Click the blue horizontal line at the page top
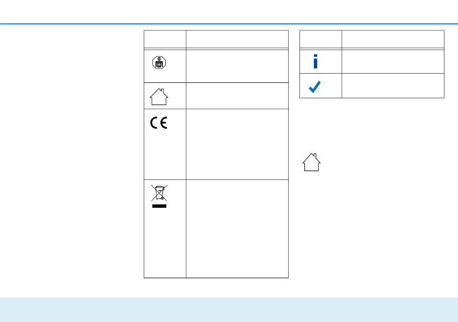Screen dimensions: 458x322 pos(229,24)
